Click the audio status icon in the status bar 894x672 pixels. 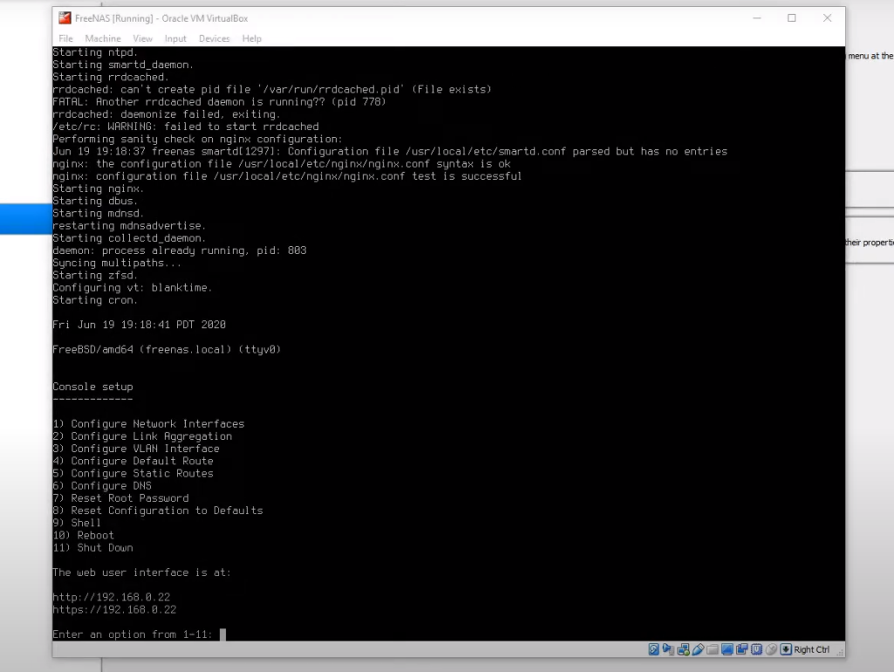click(x=669, y=649)
